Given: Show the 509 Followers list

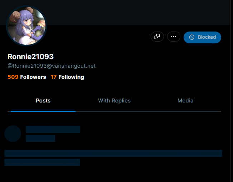Looking at the screenshot, I should pos(27,77).
